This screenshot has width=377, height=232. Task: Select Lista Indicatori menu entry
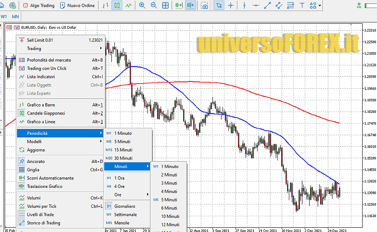point(41,77)
